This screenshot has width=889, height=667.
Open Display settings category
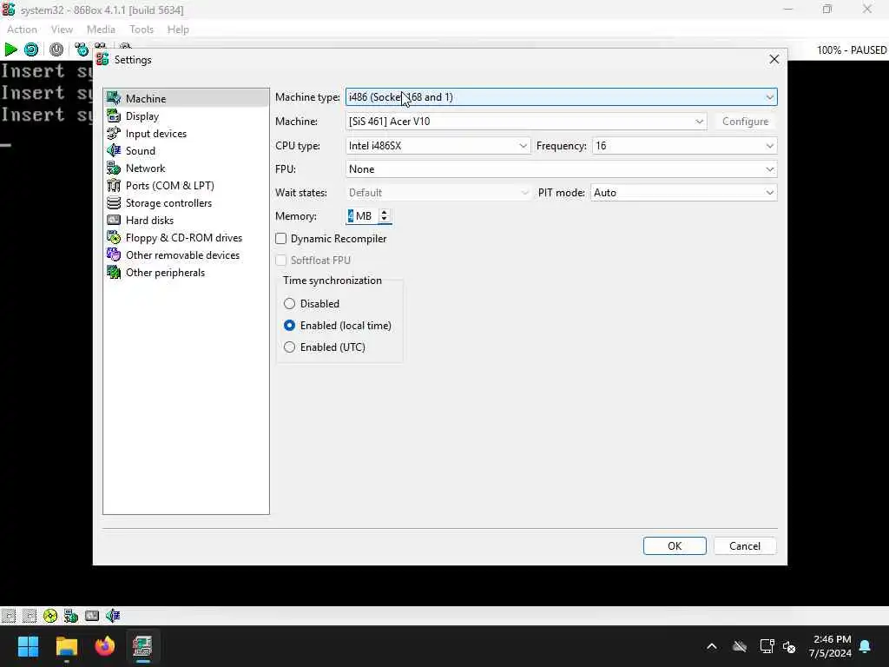pyautogui.click(x=186, y=116)
